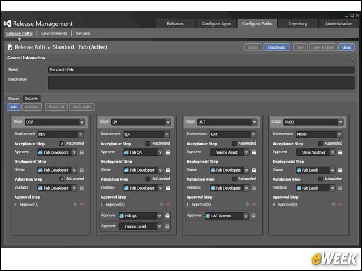Check Automated for UAT Validation Step
This screenshot has height=271, width=362.
(234, 179)
